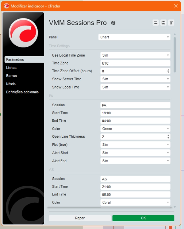Click the Time Settings section header

[59, 46]
